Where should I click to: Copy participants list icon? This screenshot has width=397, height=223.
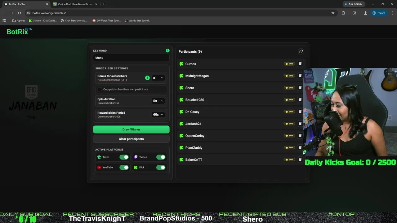click(x=301, y=51)
